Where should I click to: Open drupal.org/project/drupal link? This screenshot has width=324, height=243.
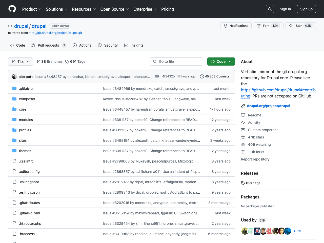(269, 106)
